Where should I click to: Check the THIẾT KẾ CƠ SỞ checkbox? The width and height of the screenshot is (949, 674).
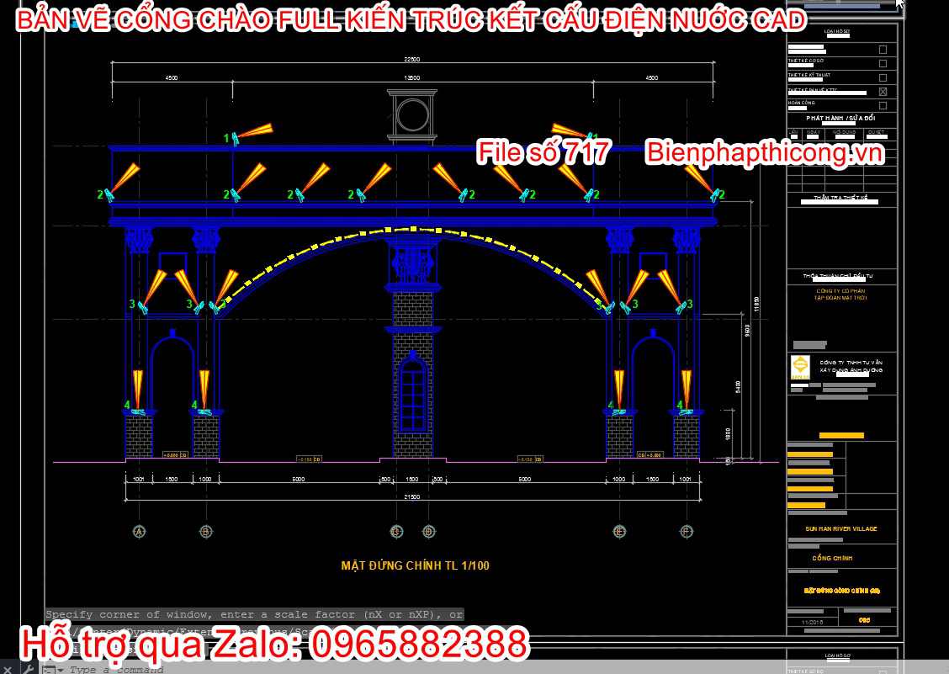click(883, 63)
